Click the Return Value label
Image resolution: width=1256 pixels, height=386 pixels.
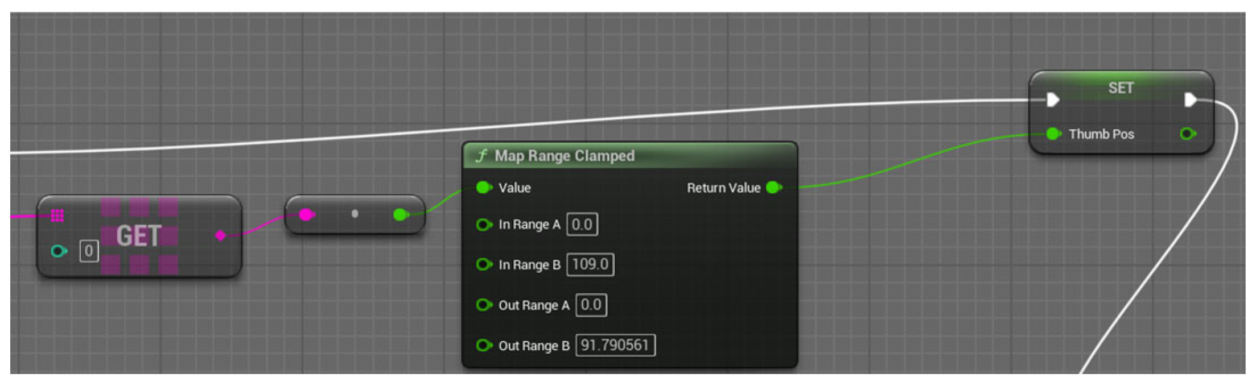pos(723,188)
